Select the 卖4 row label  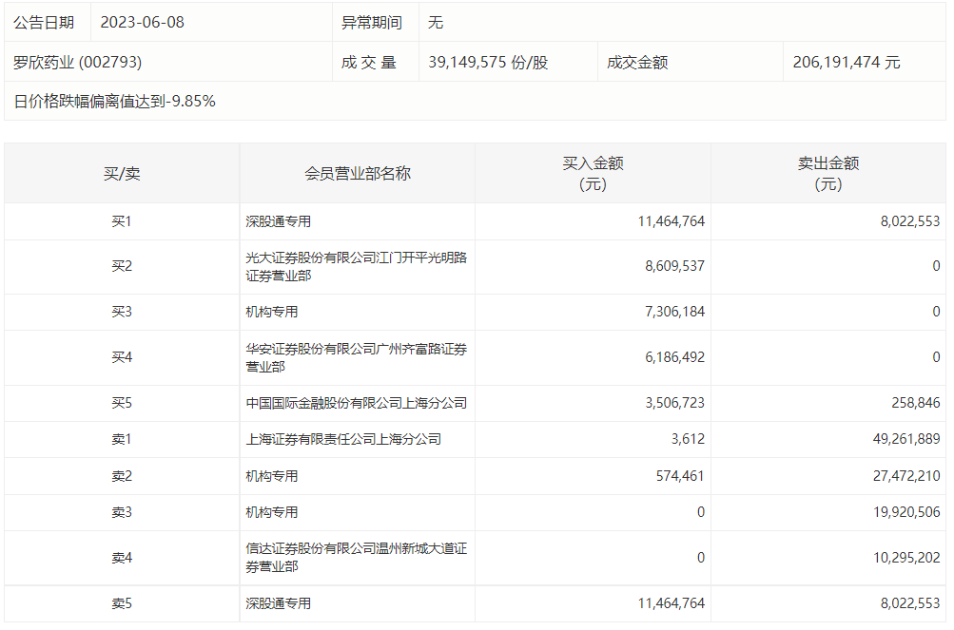point(122,558)
